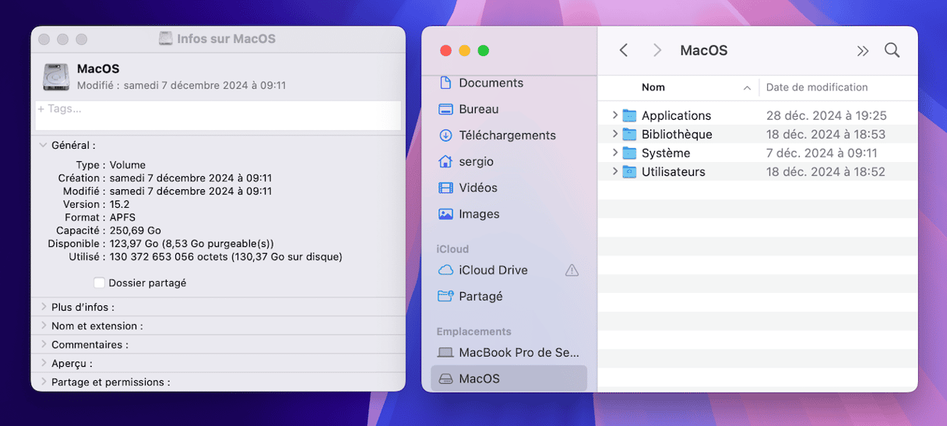The width and height of the screenshot is (947, 426).
Task: Click the Documents sidebar icon
Action: 445,83
